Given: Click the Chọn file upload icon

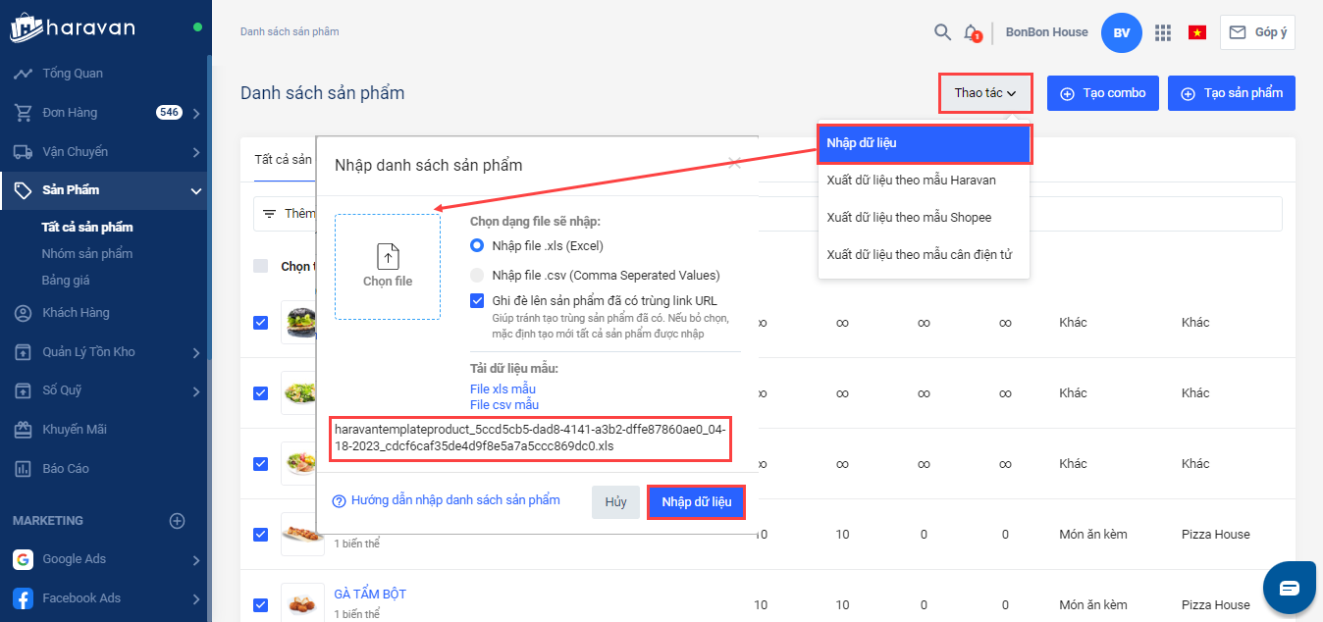Looking at the screenshot, I should (388, 257).
